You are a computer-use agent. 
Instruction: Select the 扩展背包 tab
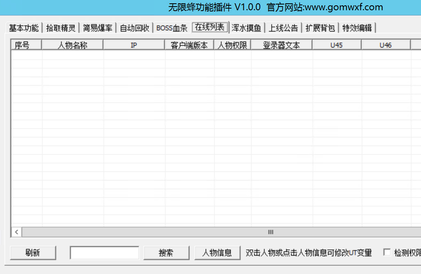(x=320, y=28)
